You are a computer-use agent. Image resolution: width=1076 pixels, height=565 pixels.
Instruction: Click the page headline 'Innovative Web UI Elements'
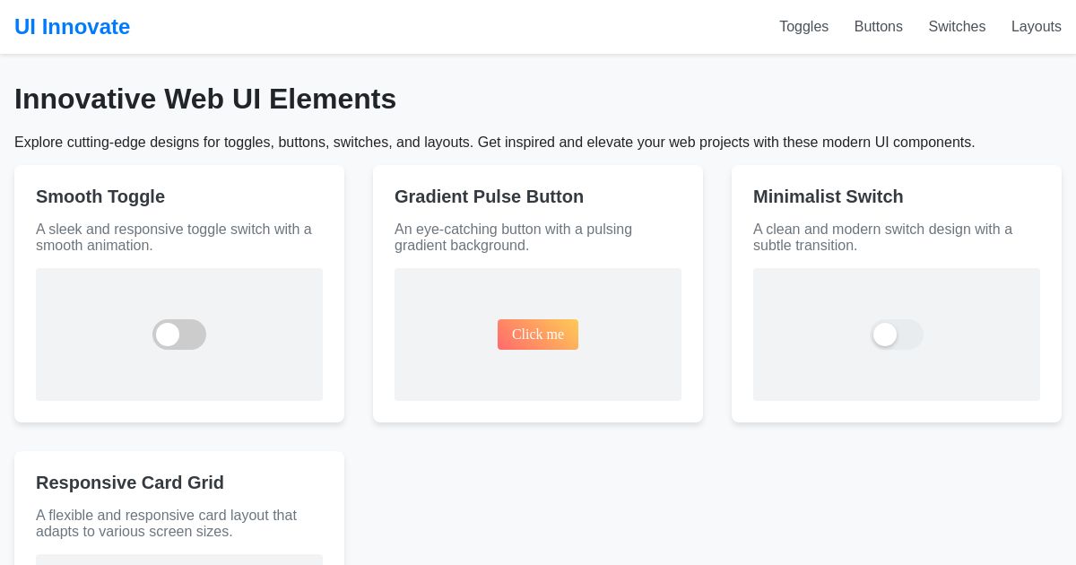(205, 99)
